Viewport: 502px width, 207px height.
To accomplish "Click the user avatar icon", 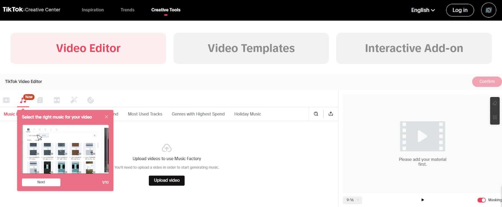I will 489,10.
